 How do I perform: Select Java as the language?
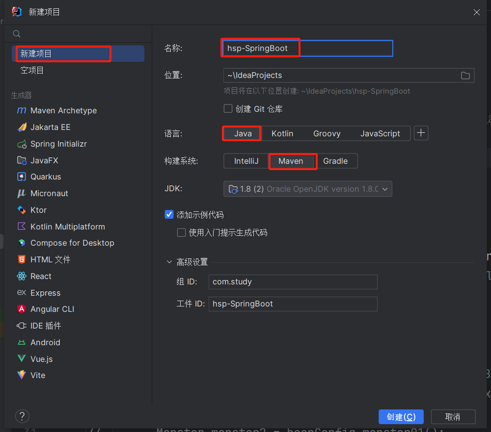click(x=243, y=133)
